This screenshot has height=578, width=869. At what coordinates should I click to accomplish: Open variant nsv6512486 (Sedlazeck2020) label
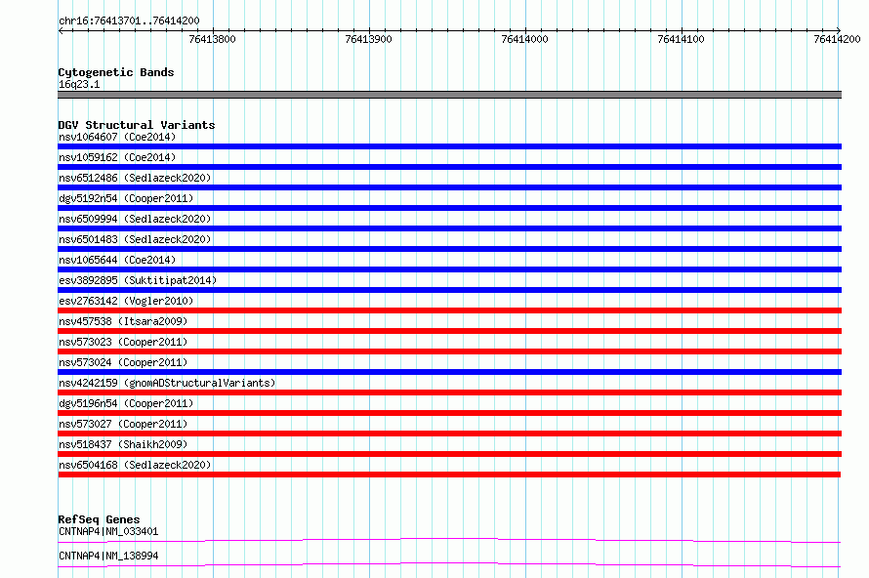(135, 178)
